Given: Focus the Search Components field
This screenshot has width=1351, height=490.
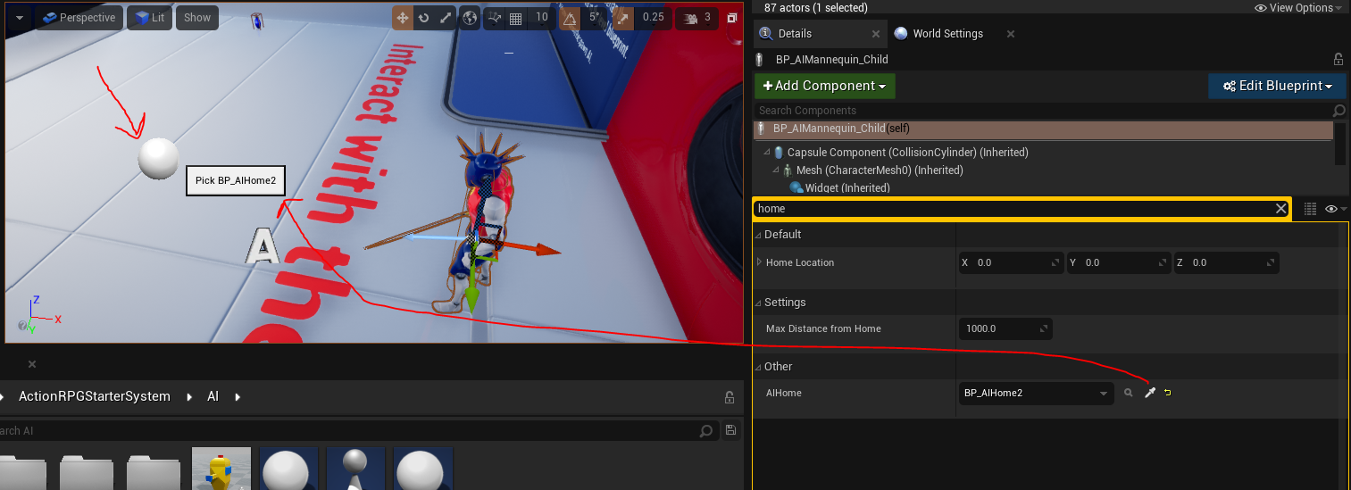Looking at the screenshot, I should click(x=1043, y=111).
